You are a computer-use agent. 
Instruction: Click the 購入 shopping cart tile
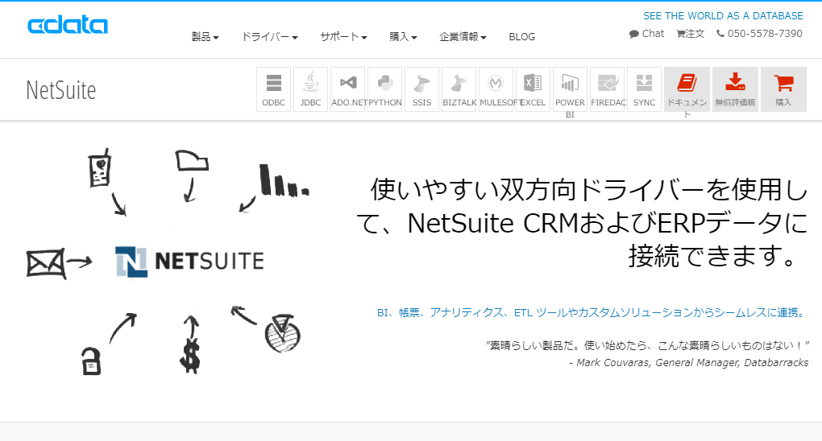click(x=784, y=89)
